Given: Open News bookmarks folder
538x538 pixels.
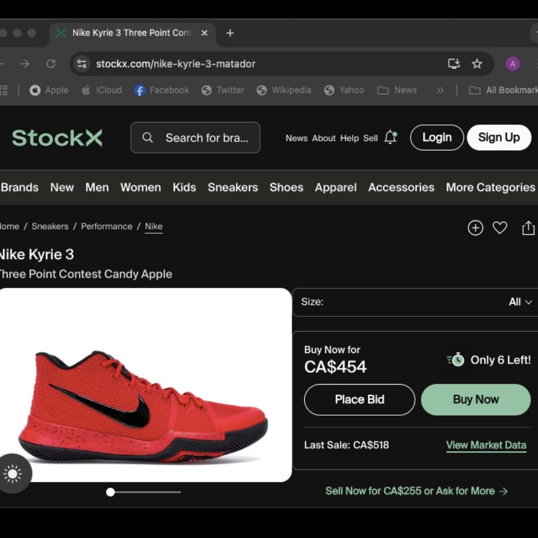Looking at the screenshot, I should pos(397,90).
